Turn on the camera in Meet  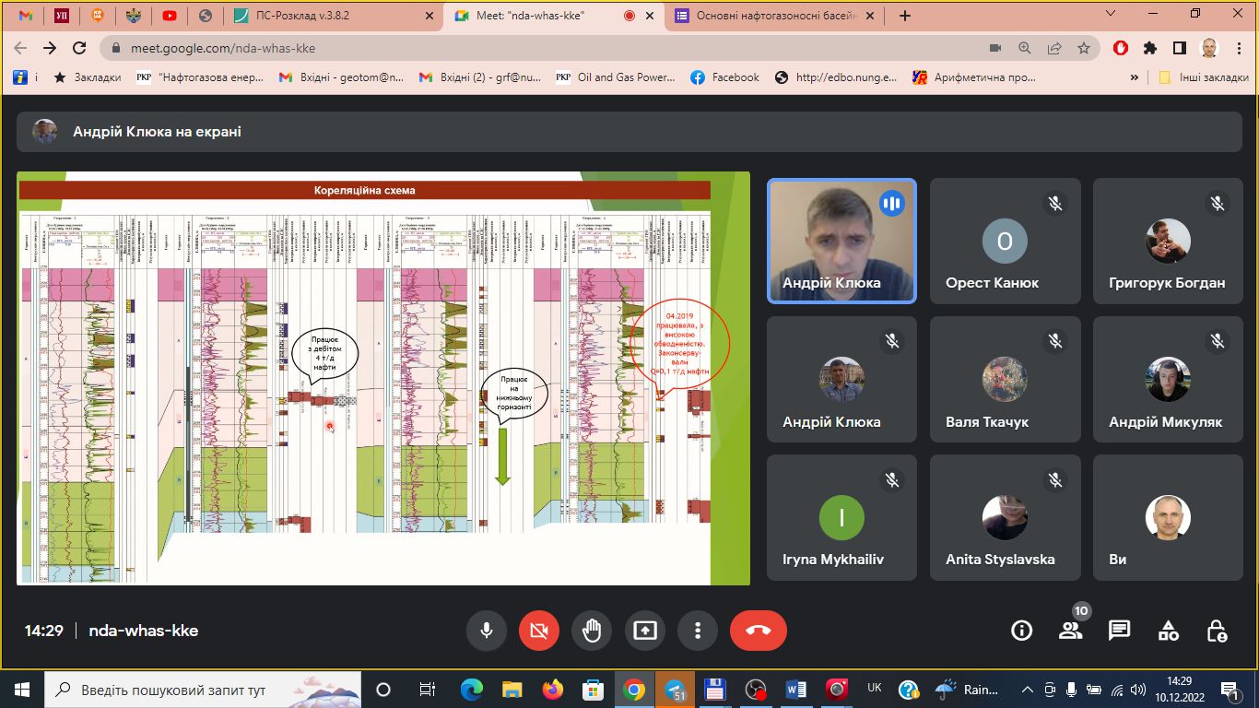[539, 631]
